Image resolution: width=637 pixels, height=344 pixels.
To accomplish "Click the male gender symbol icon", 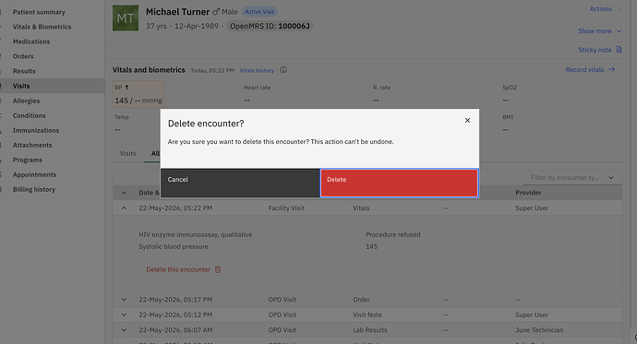I will click(216, 12).
